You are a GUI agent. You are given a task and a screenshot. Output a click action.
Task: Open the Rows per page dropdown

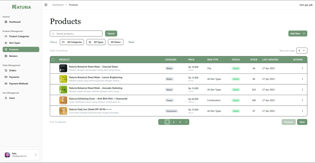point(302,50)
